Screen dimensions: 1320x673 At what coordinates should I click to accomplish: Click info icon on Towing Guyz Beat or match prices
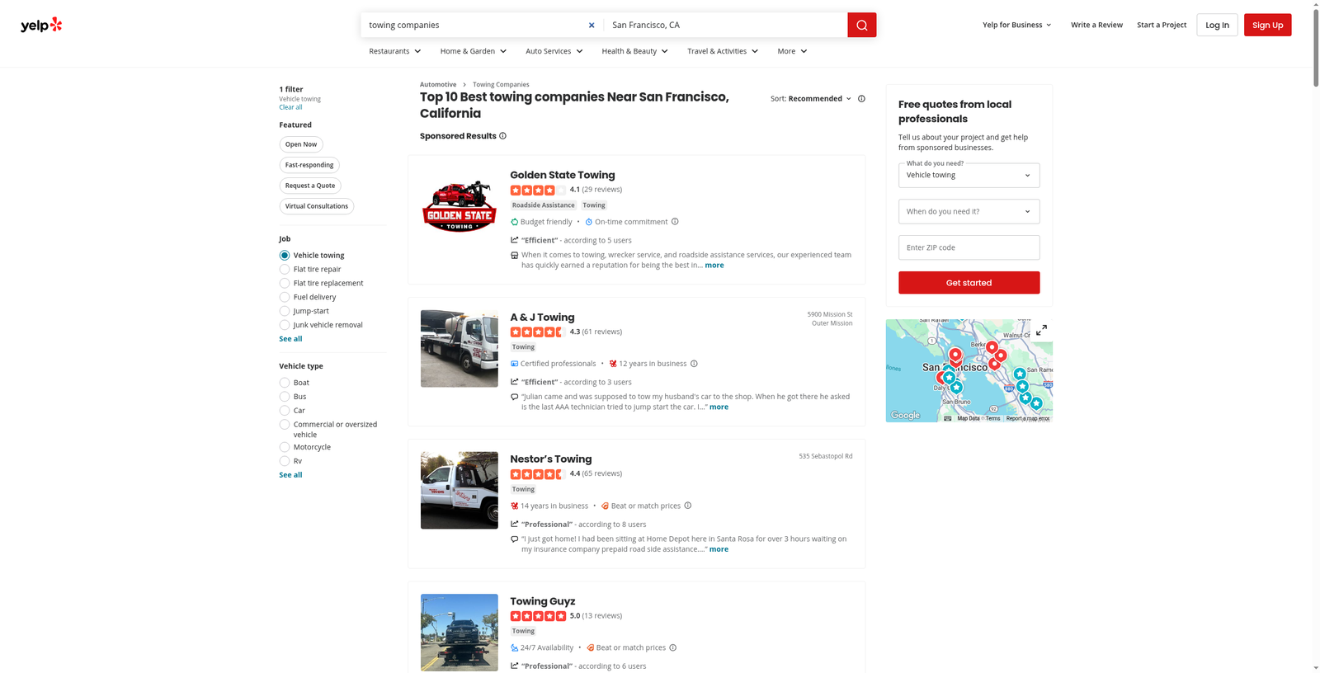coord(673,647)
